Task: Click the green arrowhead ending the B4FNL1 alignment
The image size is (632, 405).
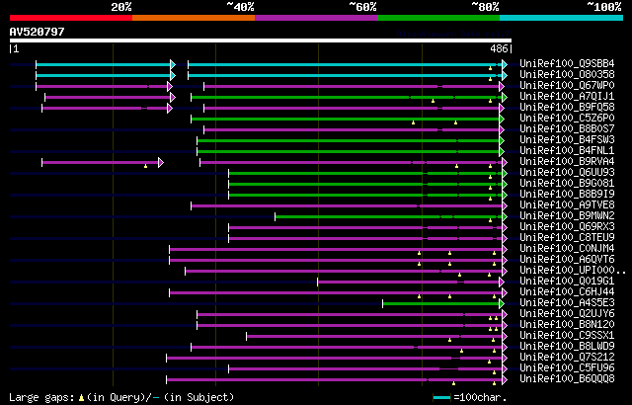Action: (x=502, y=151)
